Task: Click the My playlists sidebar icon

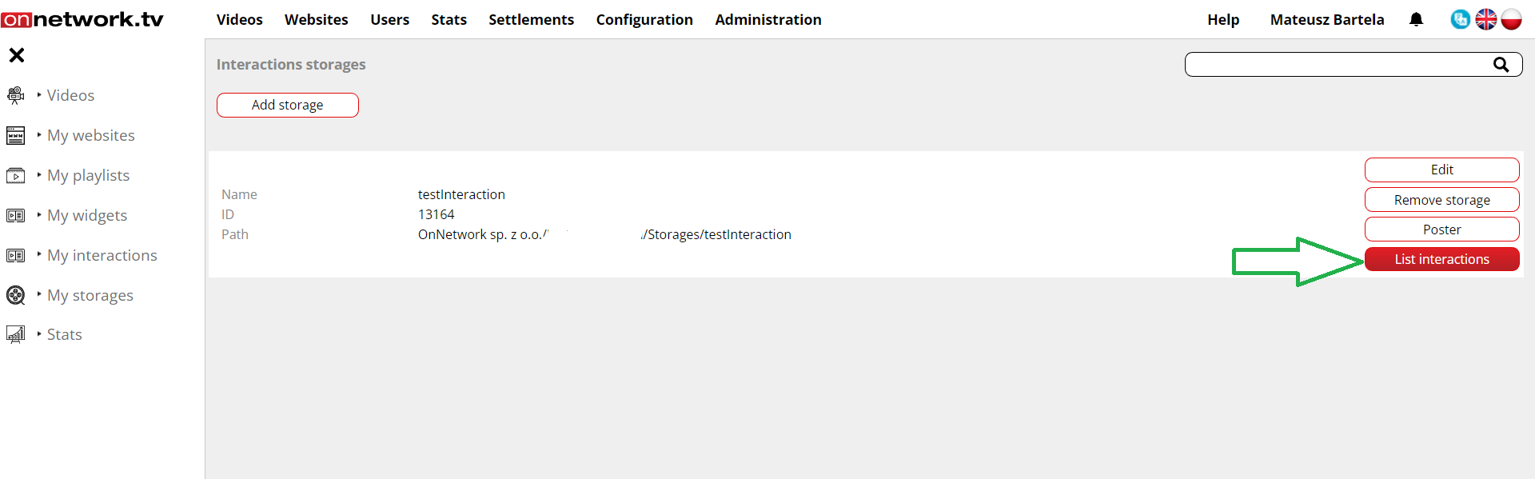Action: 15,176
